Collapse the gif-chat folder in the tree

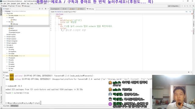(x=5, y=13)
